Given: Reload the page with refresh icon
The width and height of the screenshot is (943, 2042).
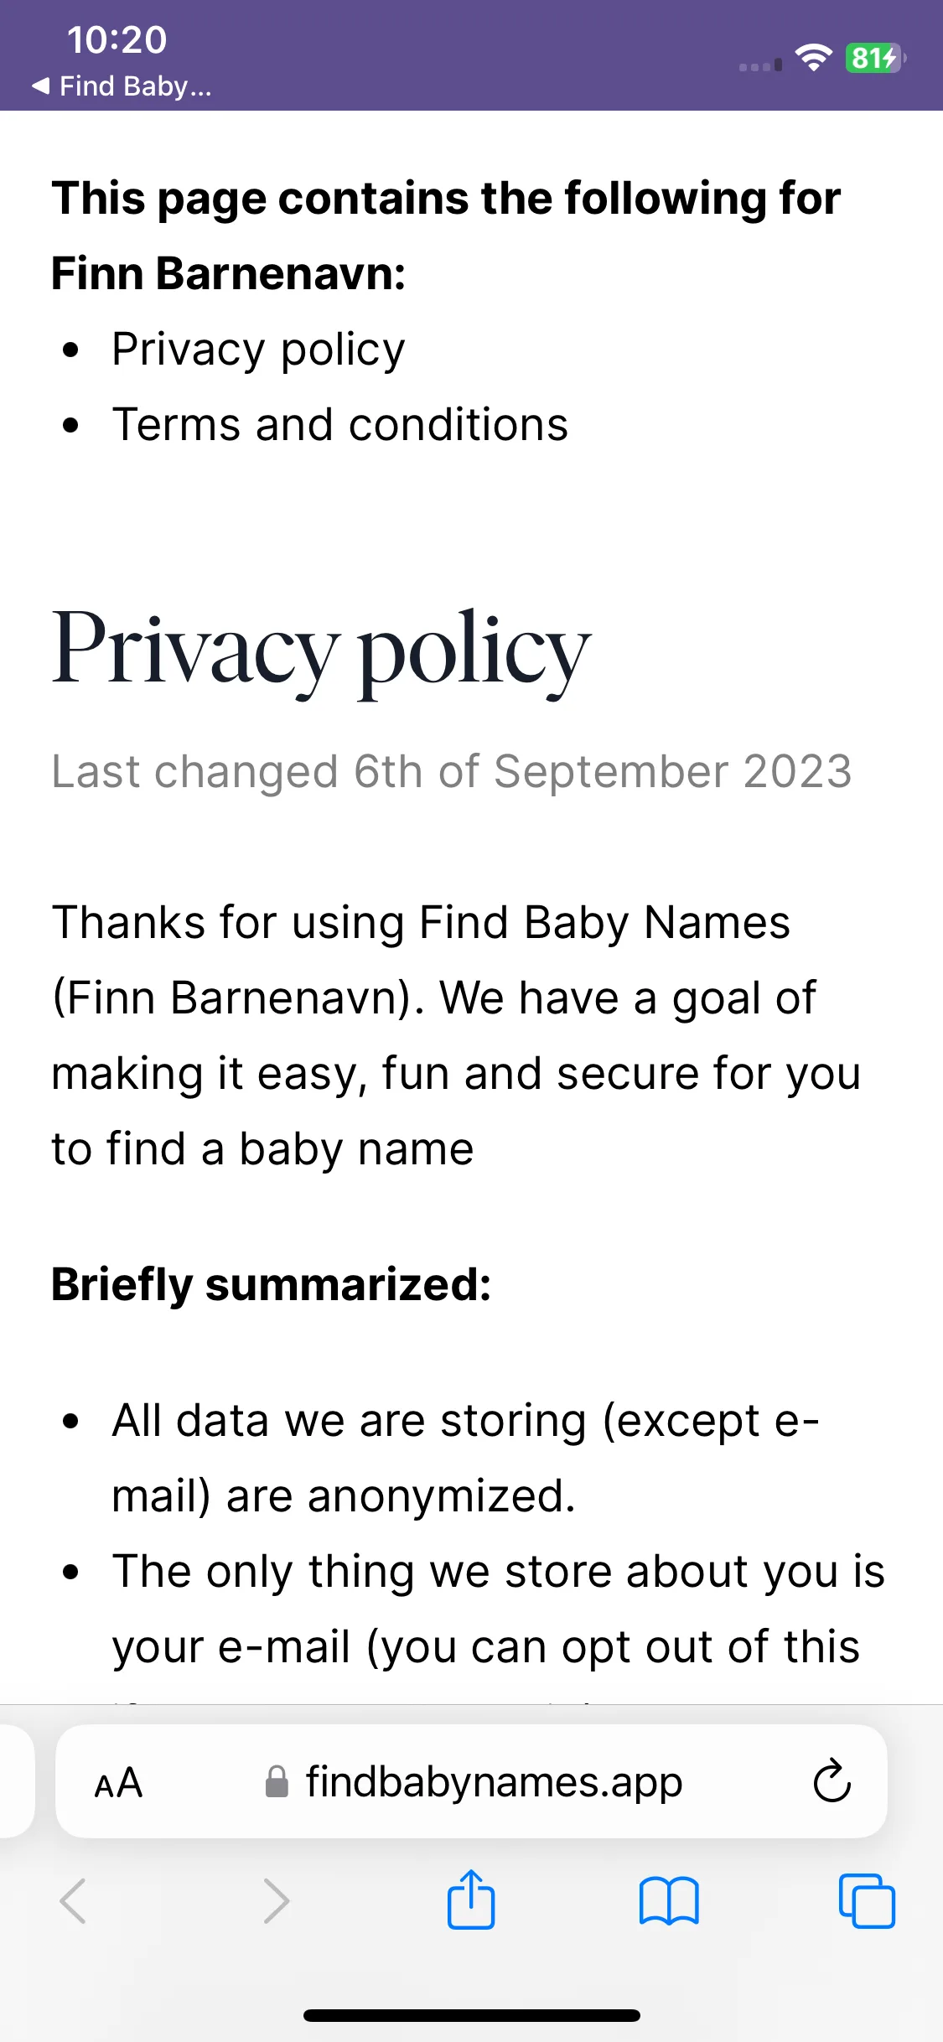Looking at the screenshot, I should [x=832, y=1780].
